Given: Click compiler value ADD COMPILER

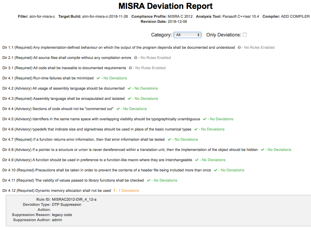Looking at the screenshot, I should click(295, 17).
